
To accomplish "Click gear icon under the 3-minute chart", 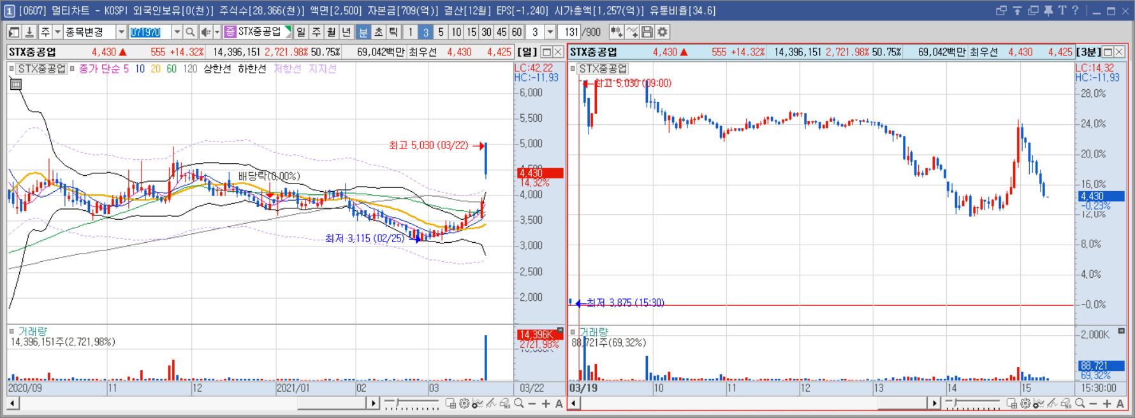I will (1025, 403).
